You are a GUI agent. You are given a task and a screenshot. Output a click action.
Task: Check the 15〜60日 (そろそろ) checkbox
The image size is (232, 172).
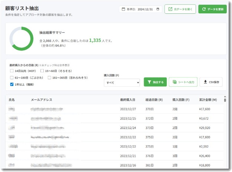42,71
